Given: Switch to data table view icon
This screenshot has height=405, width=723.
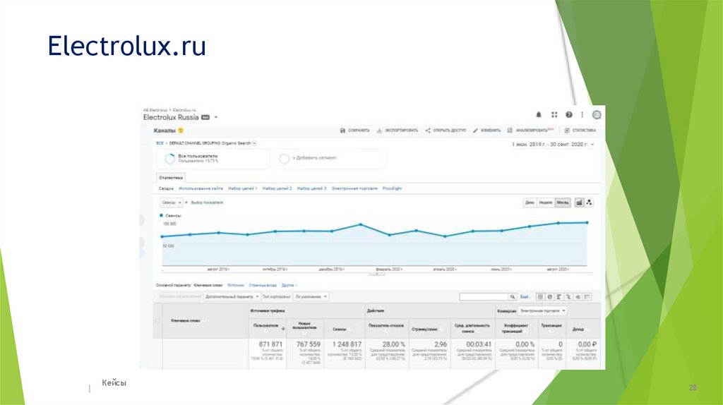Looking at the screenshot, I should click(540, 297).
